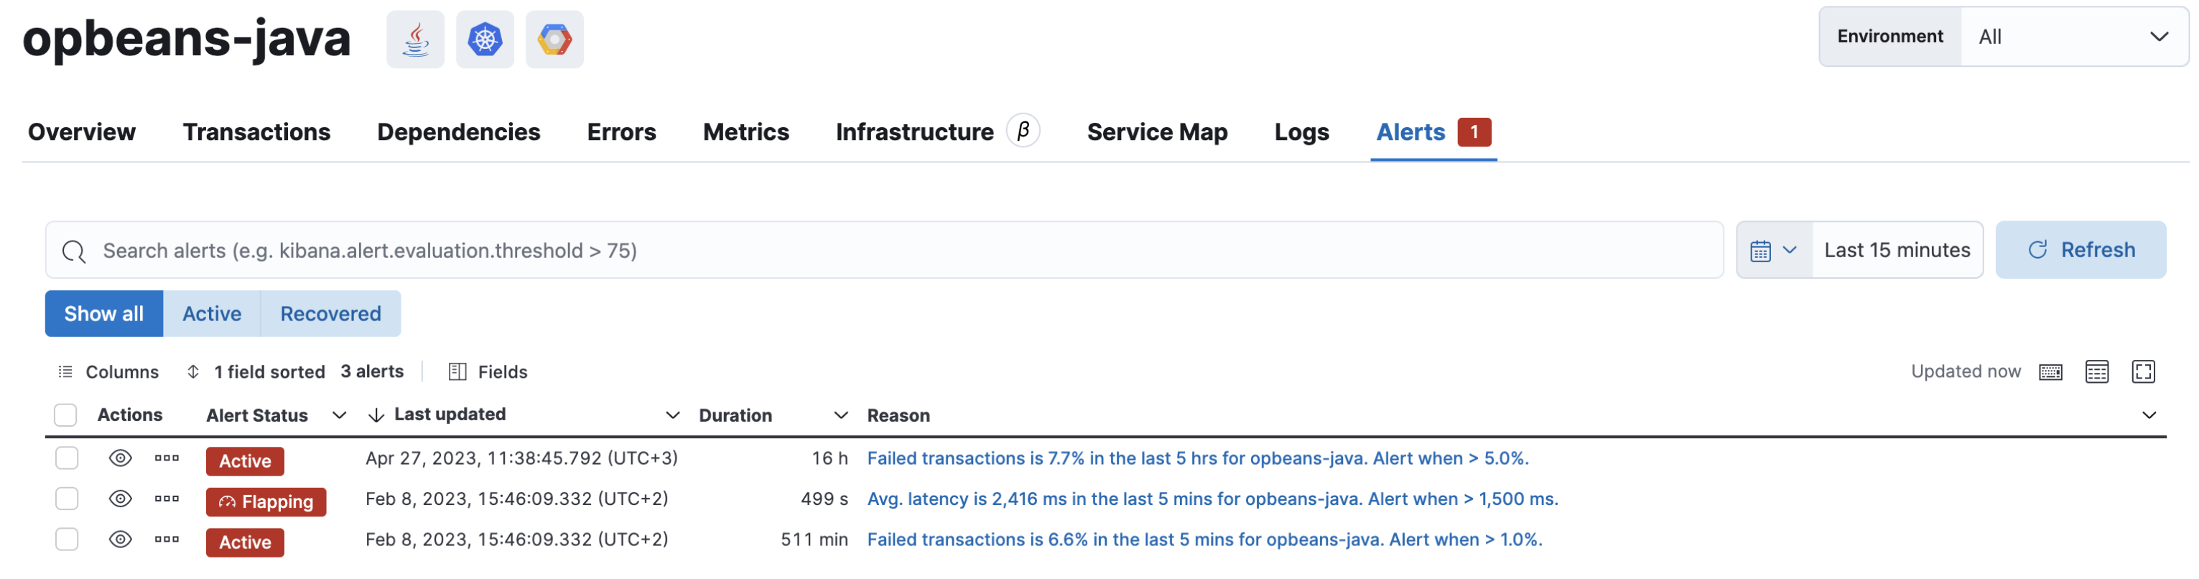Open the table density display options
The width and height of the screenshot is (2199, 579).
pyautogui.click(x=2096, y=371)
